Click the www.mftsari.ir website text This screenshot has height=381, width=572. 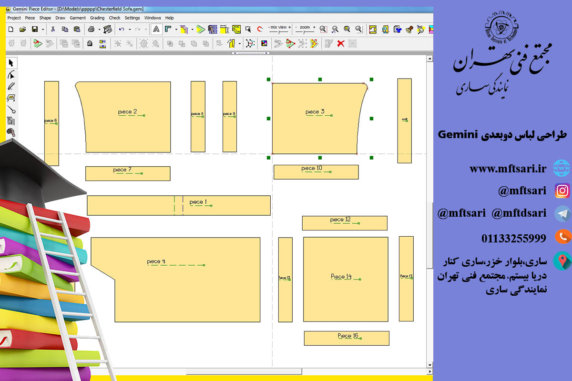coord(508,169)
